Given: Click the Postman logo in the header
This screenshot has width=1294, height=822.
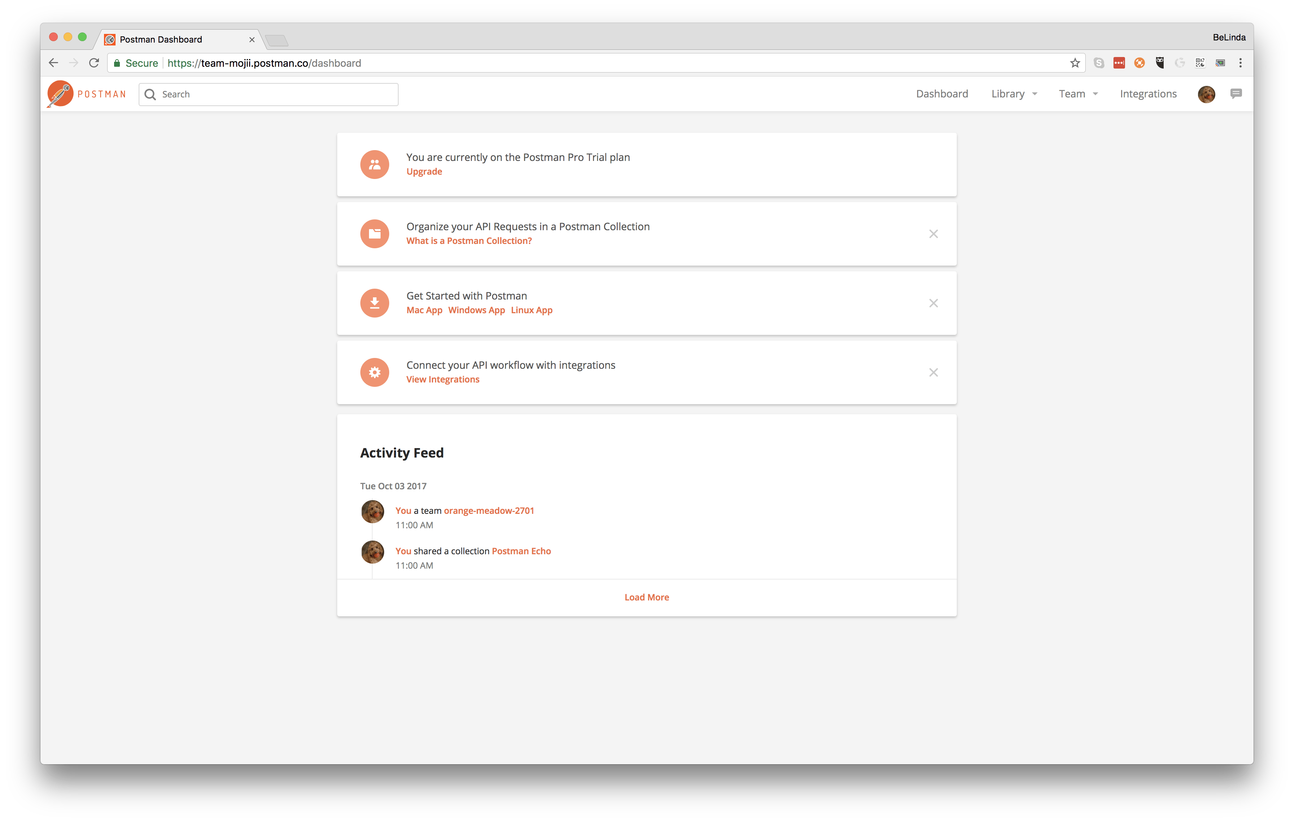Looking at the screenshot, I should tap(87, 94).
